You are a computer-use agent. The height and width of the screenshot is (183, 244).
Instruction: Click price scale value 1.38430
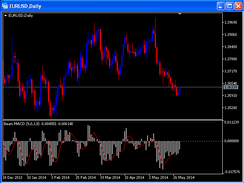(231, 47)
